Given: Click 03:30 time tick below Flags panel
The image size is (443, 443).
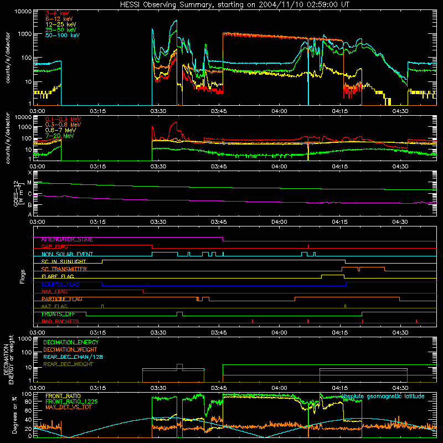Looking at the screenshot, I should (158, 333).
